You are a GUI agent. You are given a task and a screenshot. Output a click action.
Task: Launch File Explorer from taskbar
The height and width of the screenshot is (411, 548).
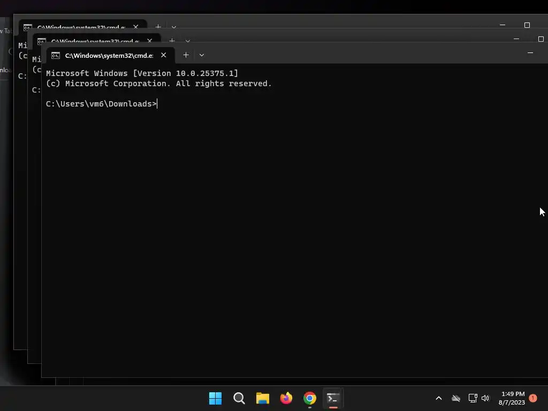click(x=262, y=398)
